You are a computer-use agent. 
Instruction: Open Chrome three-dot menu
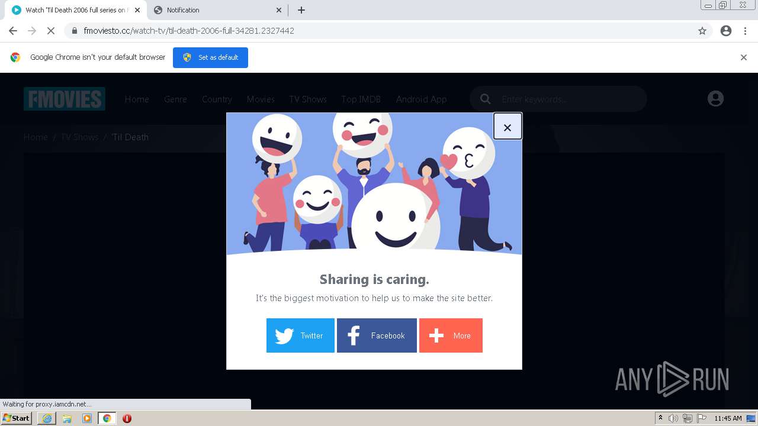coord(745,31)
